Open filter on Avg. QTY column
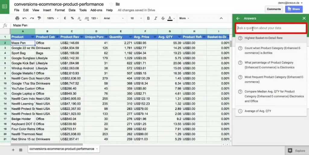The image size is (309, 155). coord(179,37)
